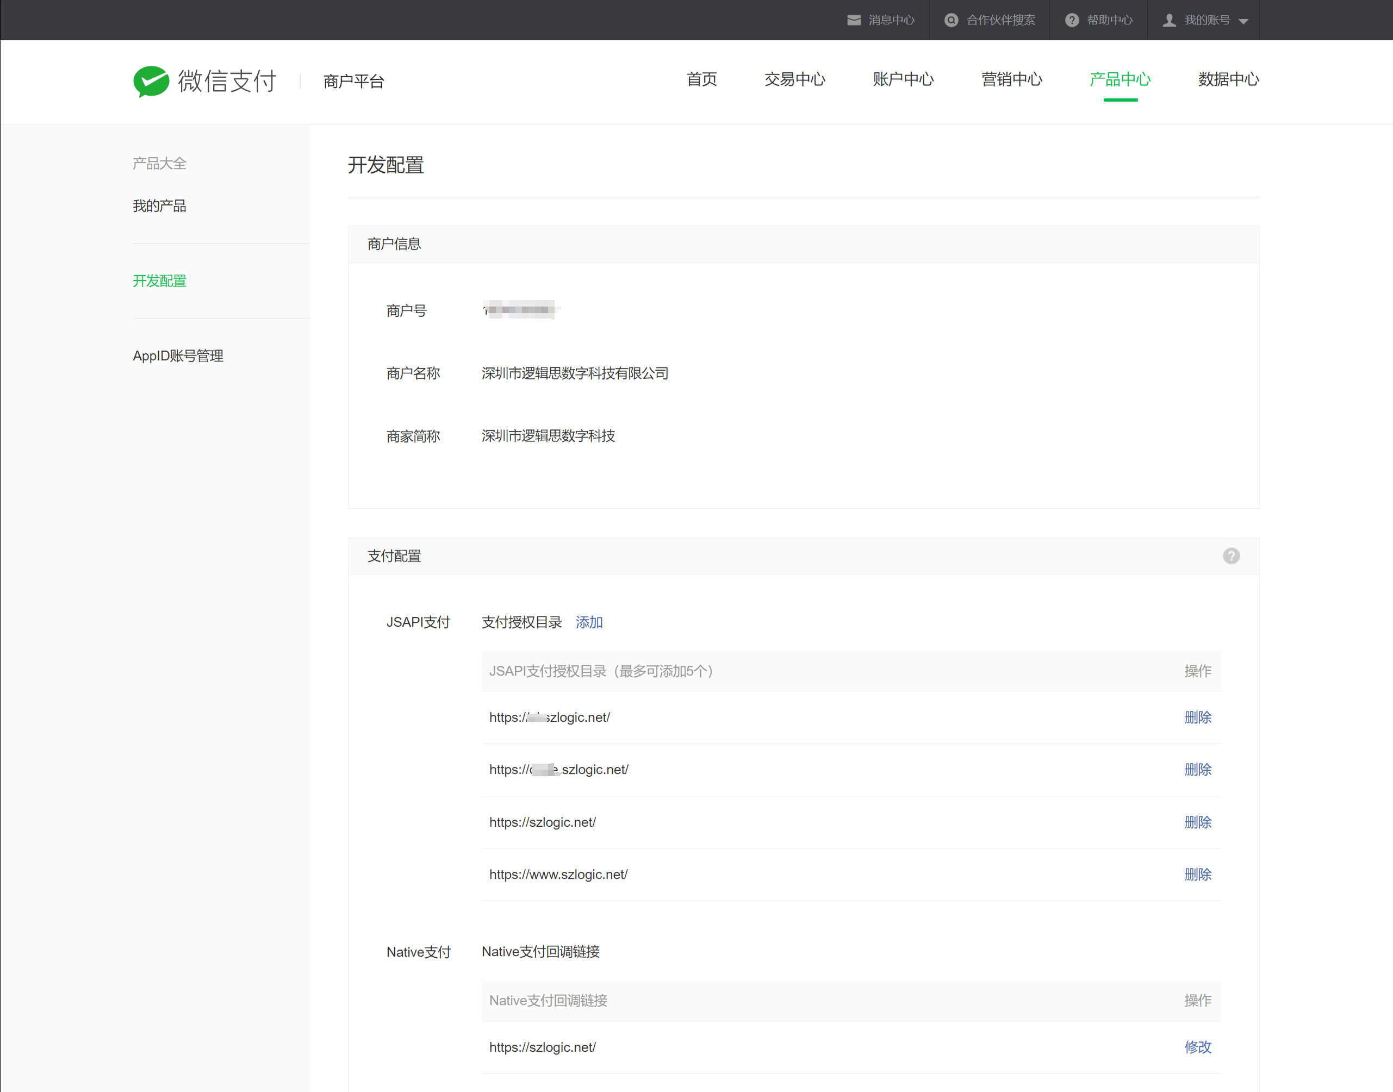Click the Native支付 label

point(418,952)
